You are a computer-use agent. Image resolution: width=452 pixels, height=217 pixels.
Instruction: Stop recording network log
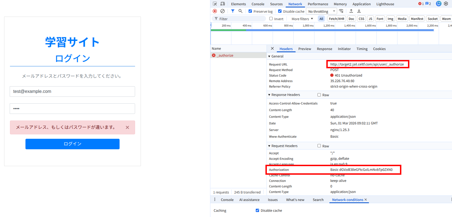click(215, 11)
